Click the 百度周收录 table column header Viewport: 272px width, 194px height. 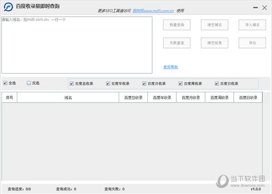[219, 97]
